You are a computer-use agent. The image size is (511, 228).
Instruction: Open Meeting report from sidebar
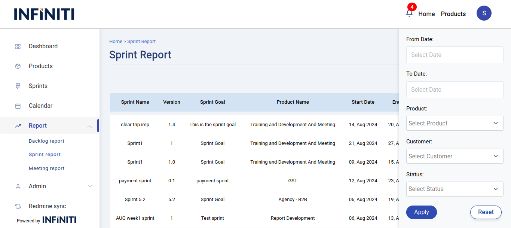coord(46,168)
